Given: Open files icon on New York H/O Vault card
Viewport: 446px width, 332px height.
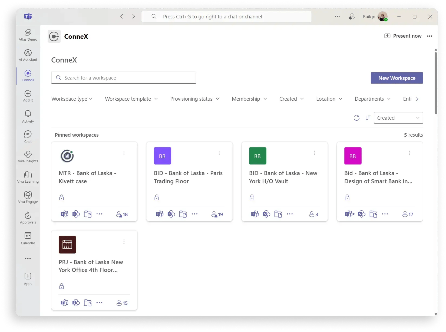Looking at the screenshot, I should tap(278, 214).
